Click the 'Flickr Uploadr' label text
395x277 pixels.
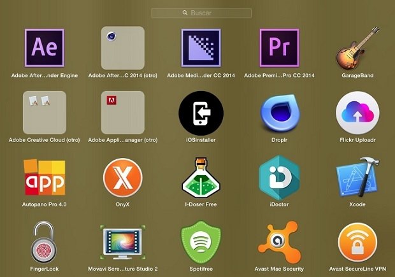point(357,139)
